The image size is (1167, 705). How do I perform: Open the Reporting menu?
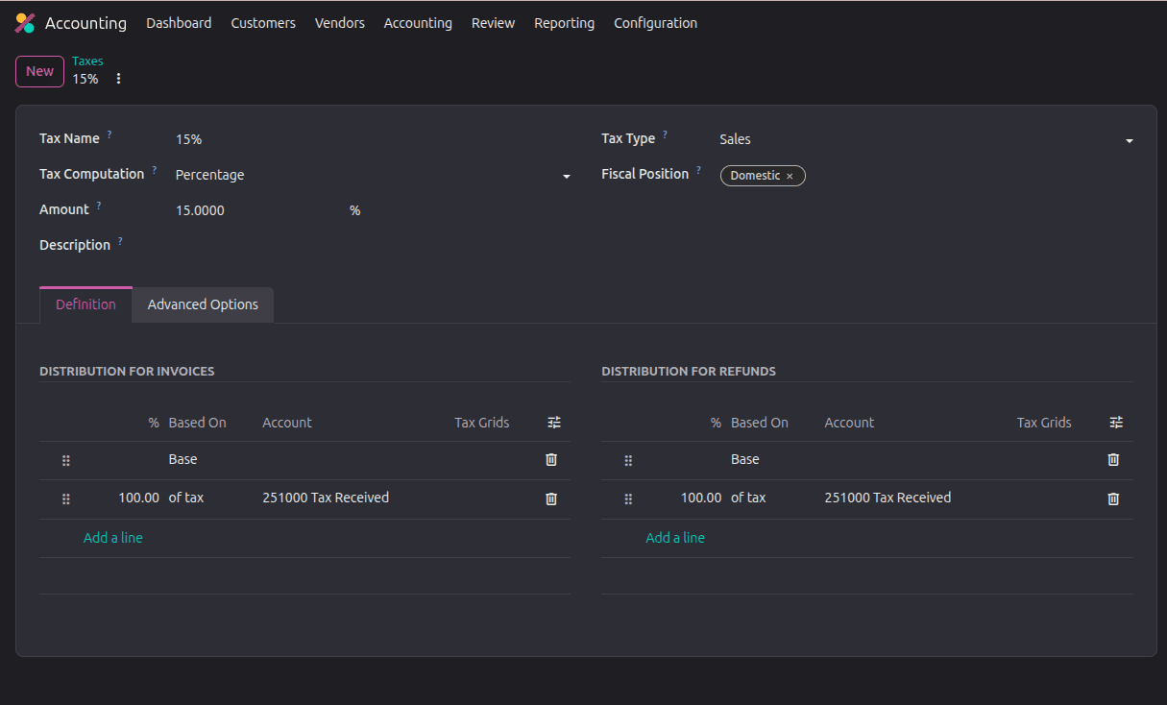click(564, 23)
